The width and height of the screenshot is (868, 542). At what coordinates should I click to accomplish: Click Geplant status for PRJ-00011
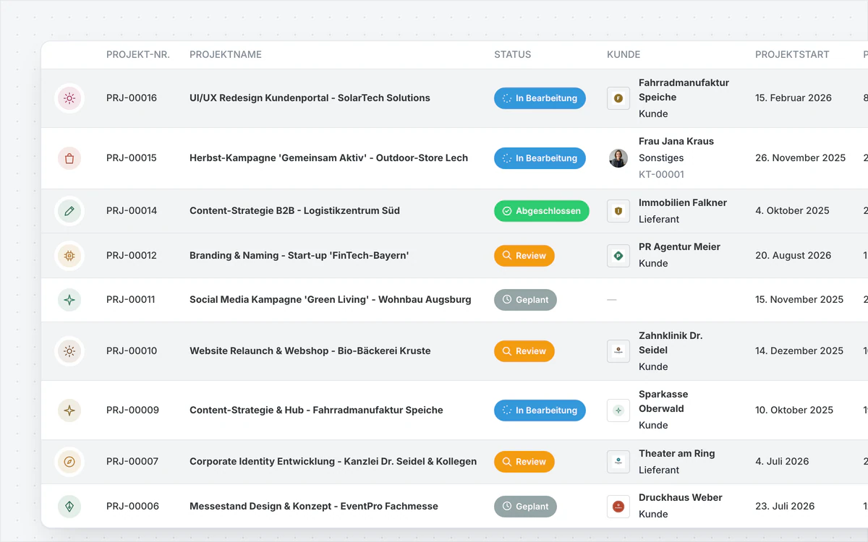[x=525, y=300]
